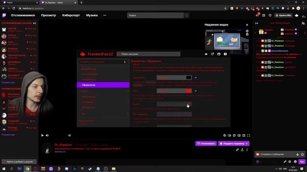This screenshot has width=307, height=172.
Task: Open the chat community users list icon
Action: (x=303, y=23)
